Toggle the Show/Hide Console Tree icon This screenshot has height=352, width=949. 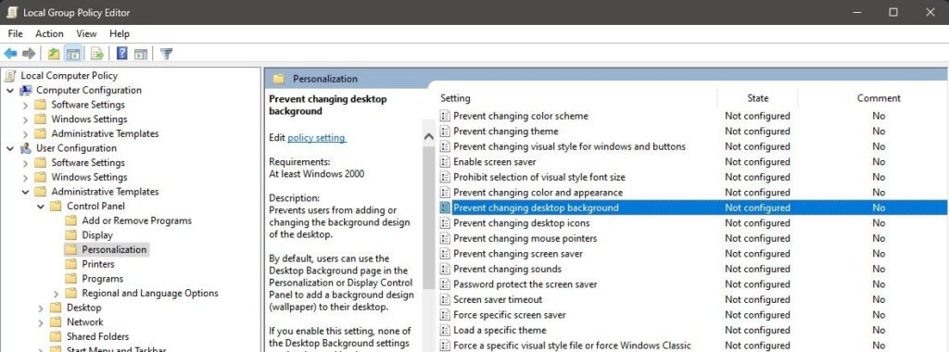tap(73, 54)
